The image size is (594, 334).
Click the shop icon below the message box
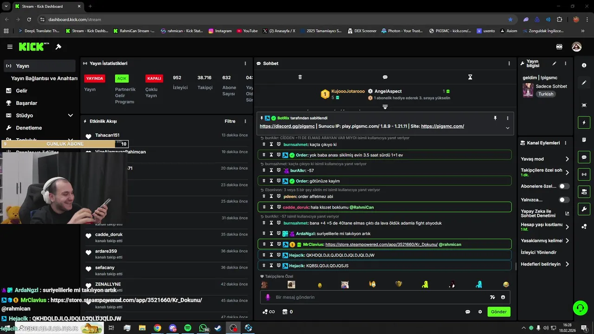(285, 312)
